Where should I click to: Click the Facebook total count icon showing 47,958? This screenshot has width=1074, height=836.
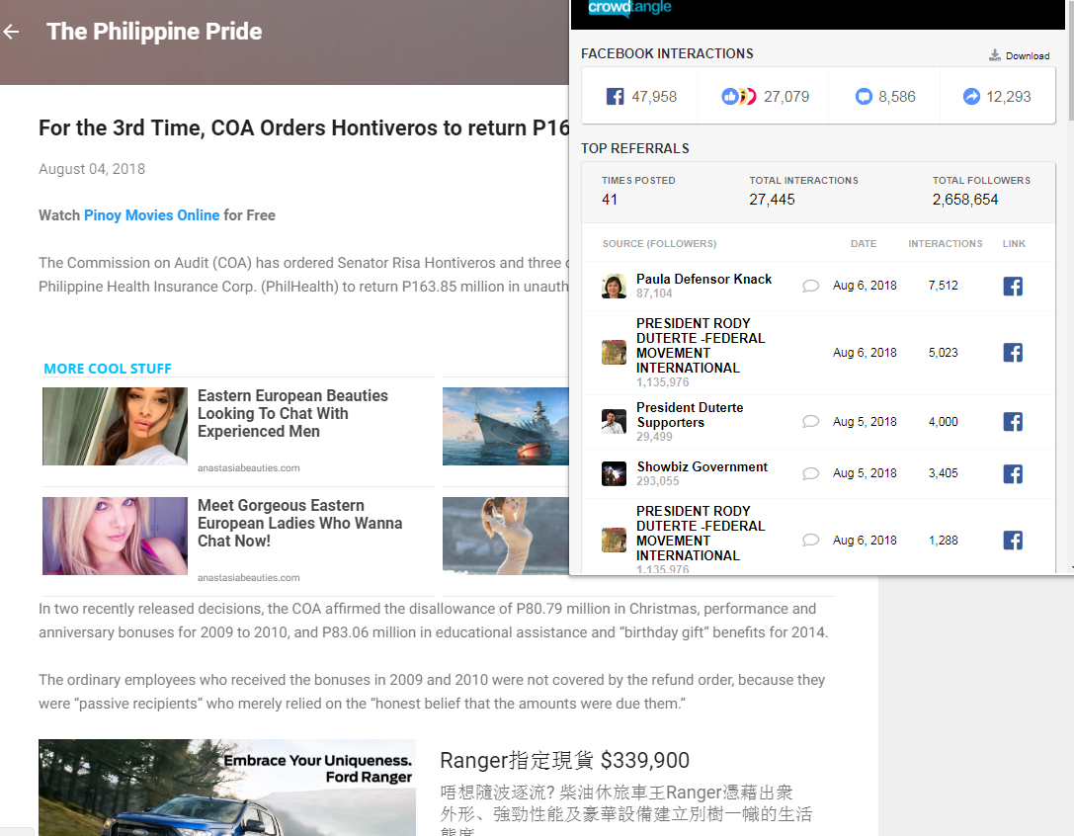(x=616, y=97)
